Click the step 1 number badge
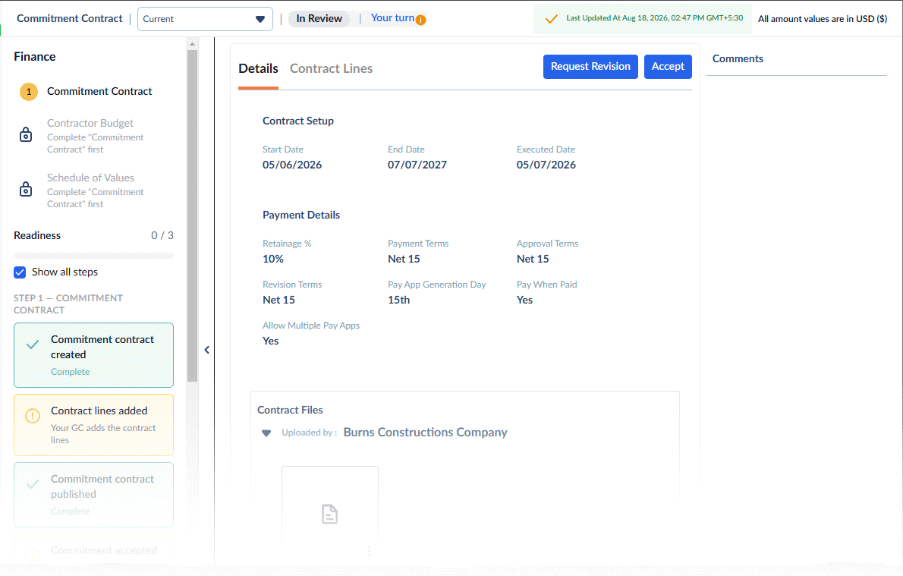The height and width of the screenshot is (576, 903). [29, 92]
